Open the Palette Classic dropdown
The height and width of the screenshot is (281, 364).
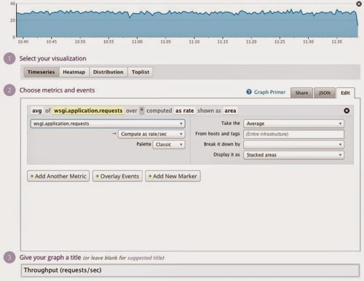[169, 144]
